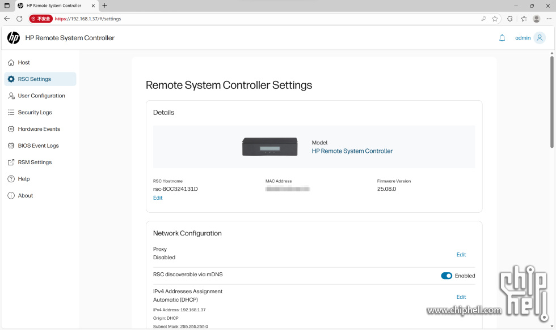This screenshot has height=330, width=556.
Task: Open the HP Remote System Controller model link
Action: pos(352,151)
